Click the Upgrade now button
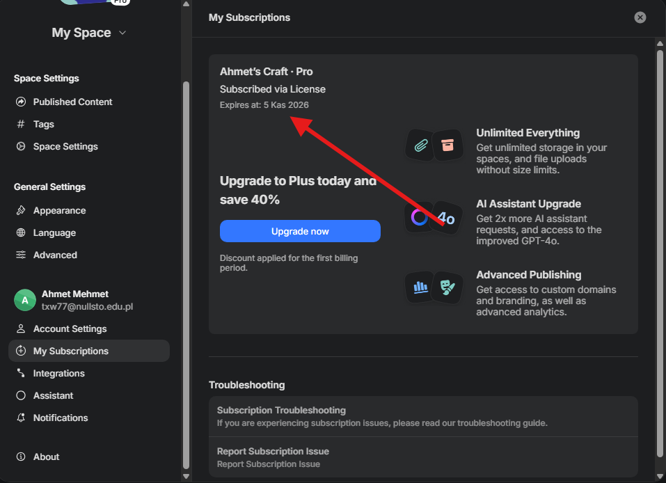Viewport: 666px width, 483px height. click(300, 231)
